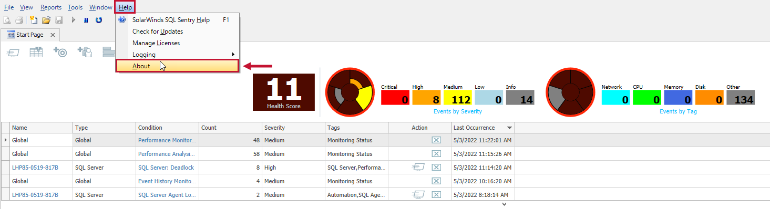
Task: Click the Health Score 11 tile
Action: click(x=284, y=92)
